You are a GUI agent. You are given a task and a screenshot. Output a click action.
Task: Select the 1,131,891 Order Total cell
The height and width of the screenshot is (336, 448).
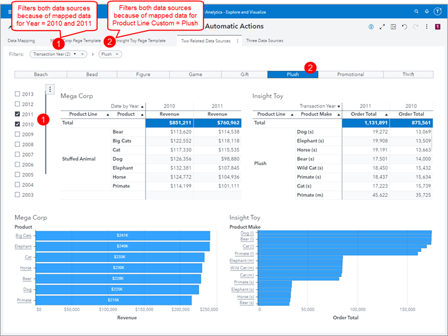click(x=366, y=123)
